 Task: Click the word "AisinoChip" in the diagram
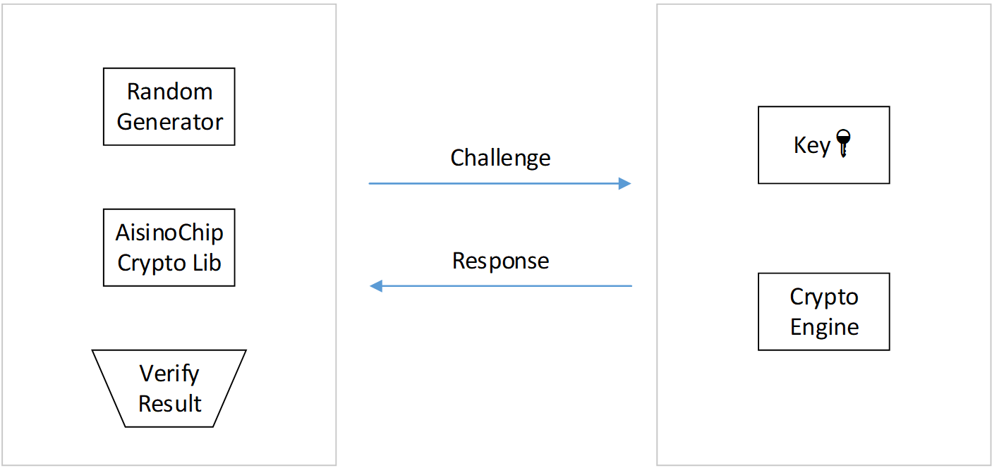click(x=169, y=233)
